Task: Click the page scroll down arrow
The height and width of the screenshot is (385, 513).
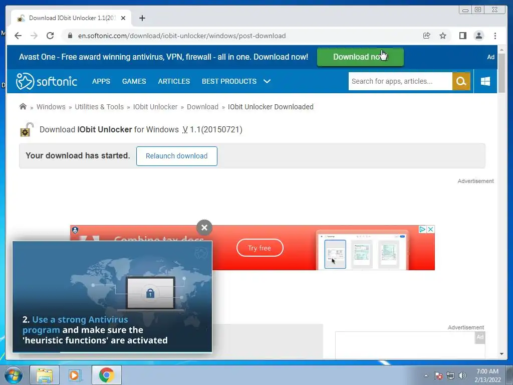Action: (501, 354)
